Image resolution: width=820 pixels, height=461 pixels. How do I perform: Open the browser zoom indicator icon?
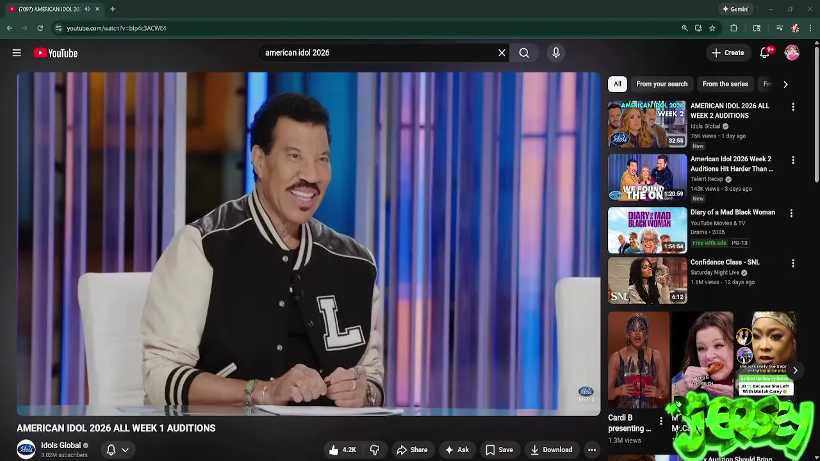tap(685, 28)
